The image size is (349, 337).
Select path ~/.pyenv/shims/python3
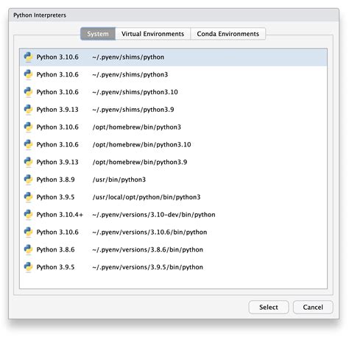130,74
